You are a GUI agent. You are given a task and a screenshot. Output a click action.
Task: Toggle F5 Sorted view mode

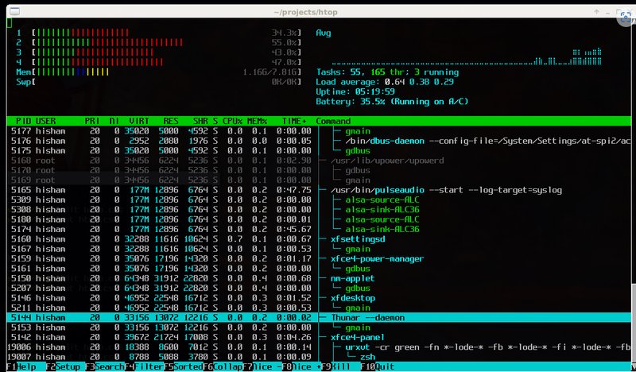click(185, 367)
